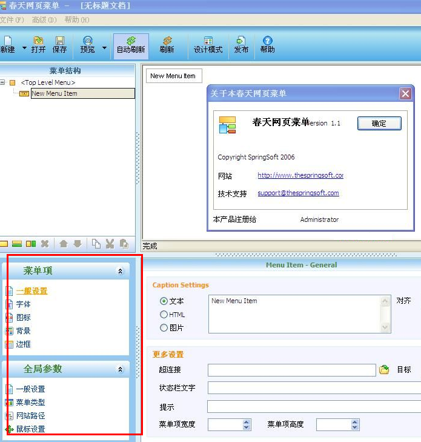Screen dimensions: 421x442
Task: Open 网站路径 site path settings
Action: [x=30, y=415]
